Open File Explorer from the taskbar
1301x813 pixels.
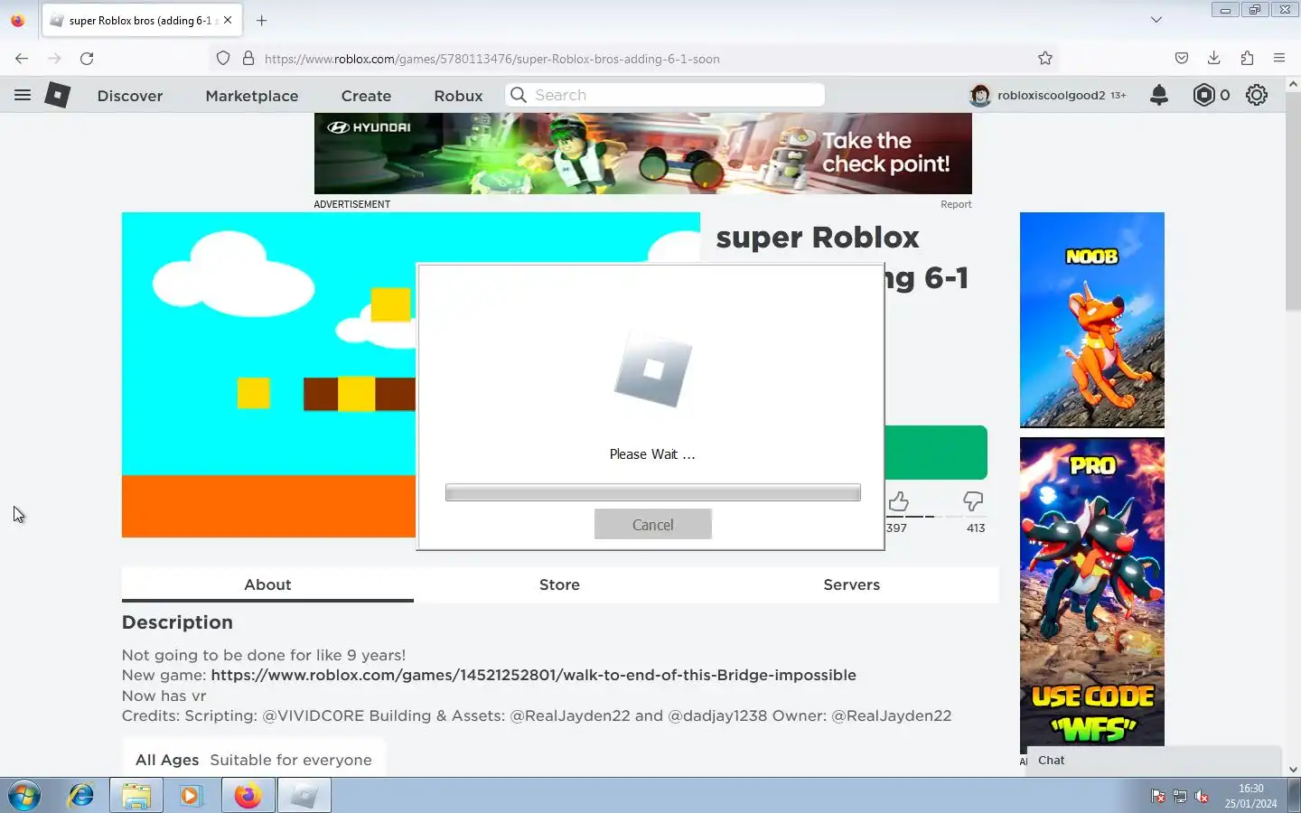136,796
